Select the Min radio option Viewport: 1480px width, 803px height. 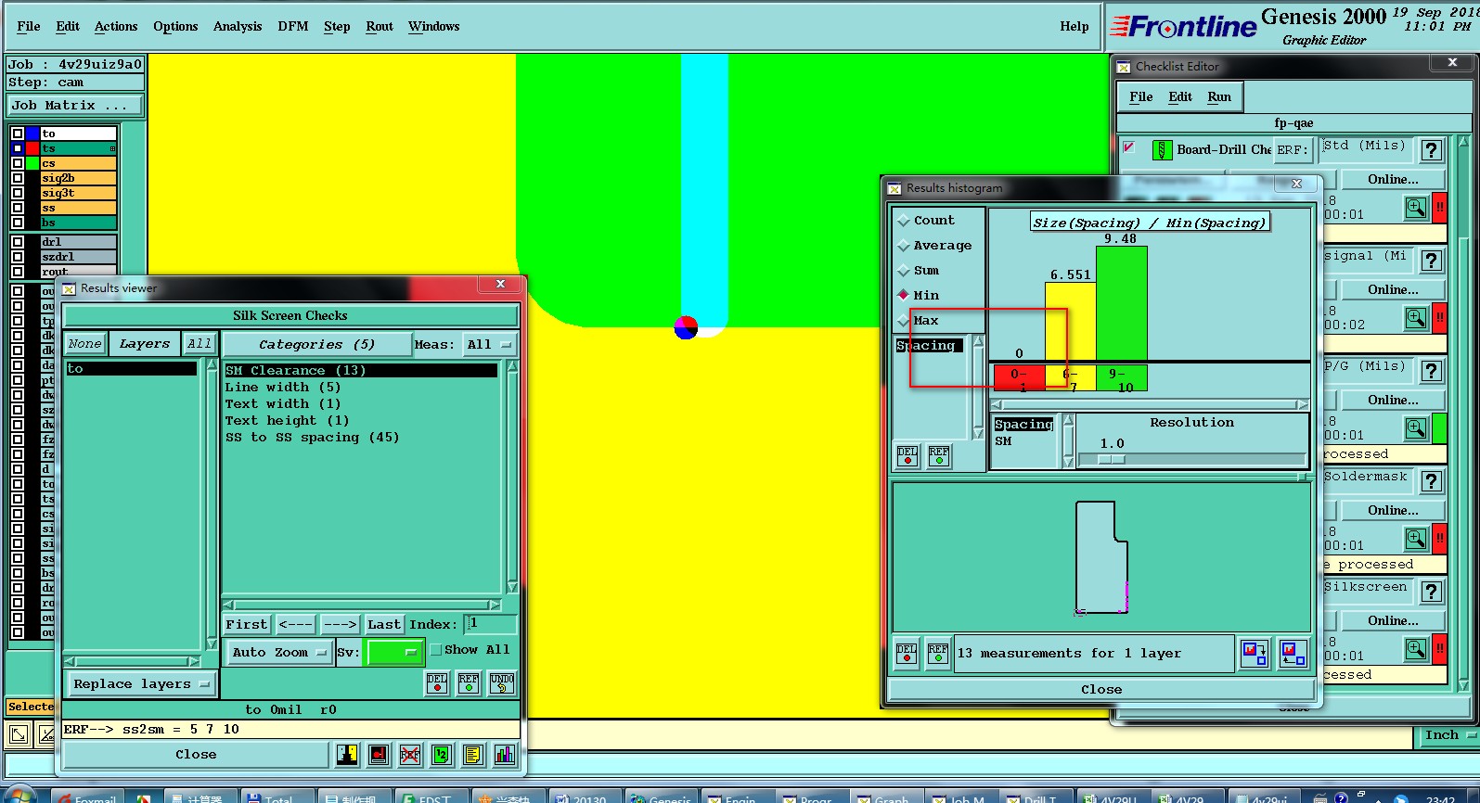point(904,295)
